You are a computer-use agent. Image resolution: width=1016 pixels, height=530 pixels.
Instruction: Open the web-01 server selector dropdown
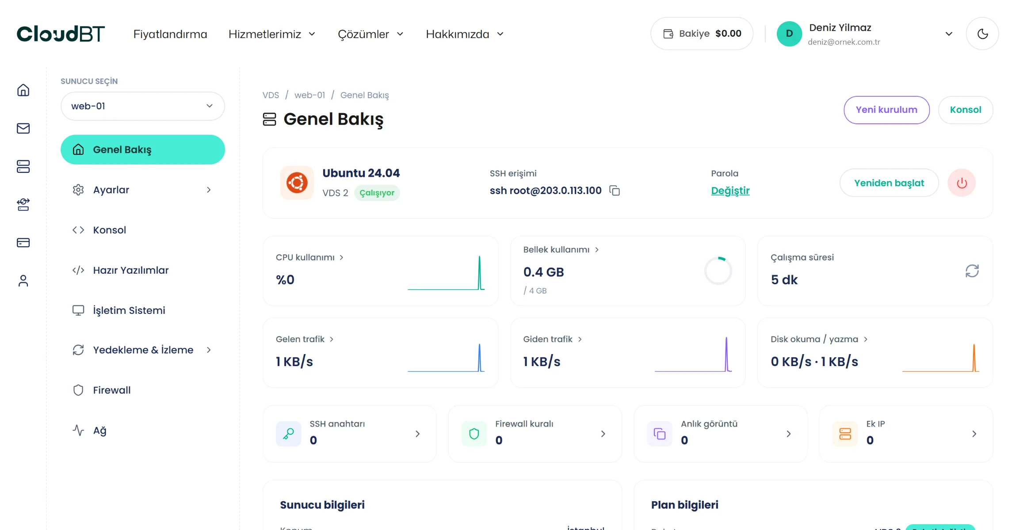143,106
